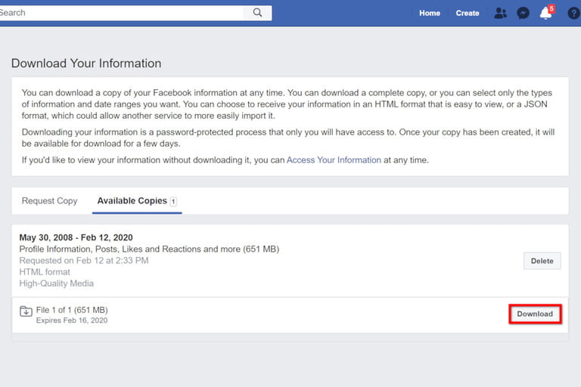581x387 pixels.
Task: Focus the Search input field
Action: tap(121, 13)
